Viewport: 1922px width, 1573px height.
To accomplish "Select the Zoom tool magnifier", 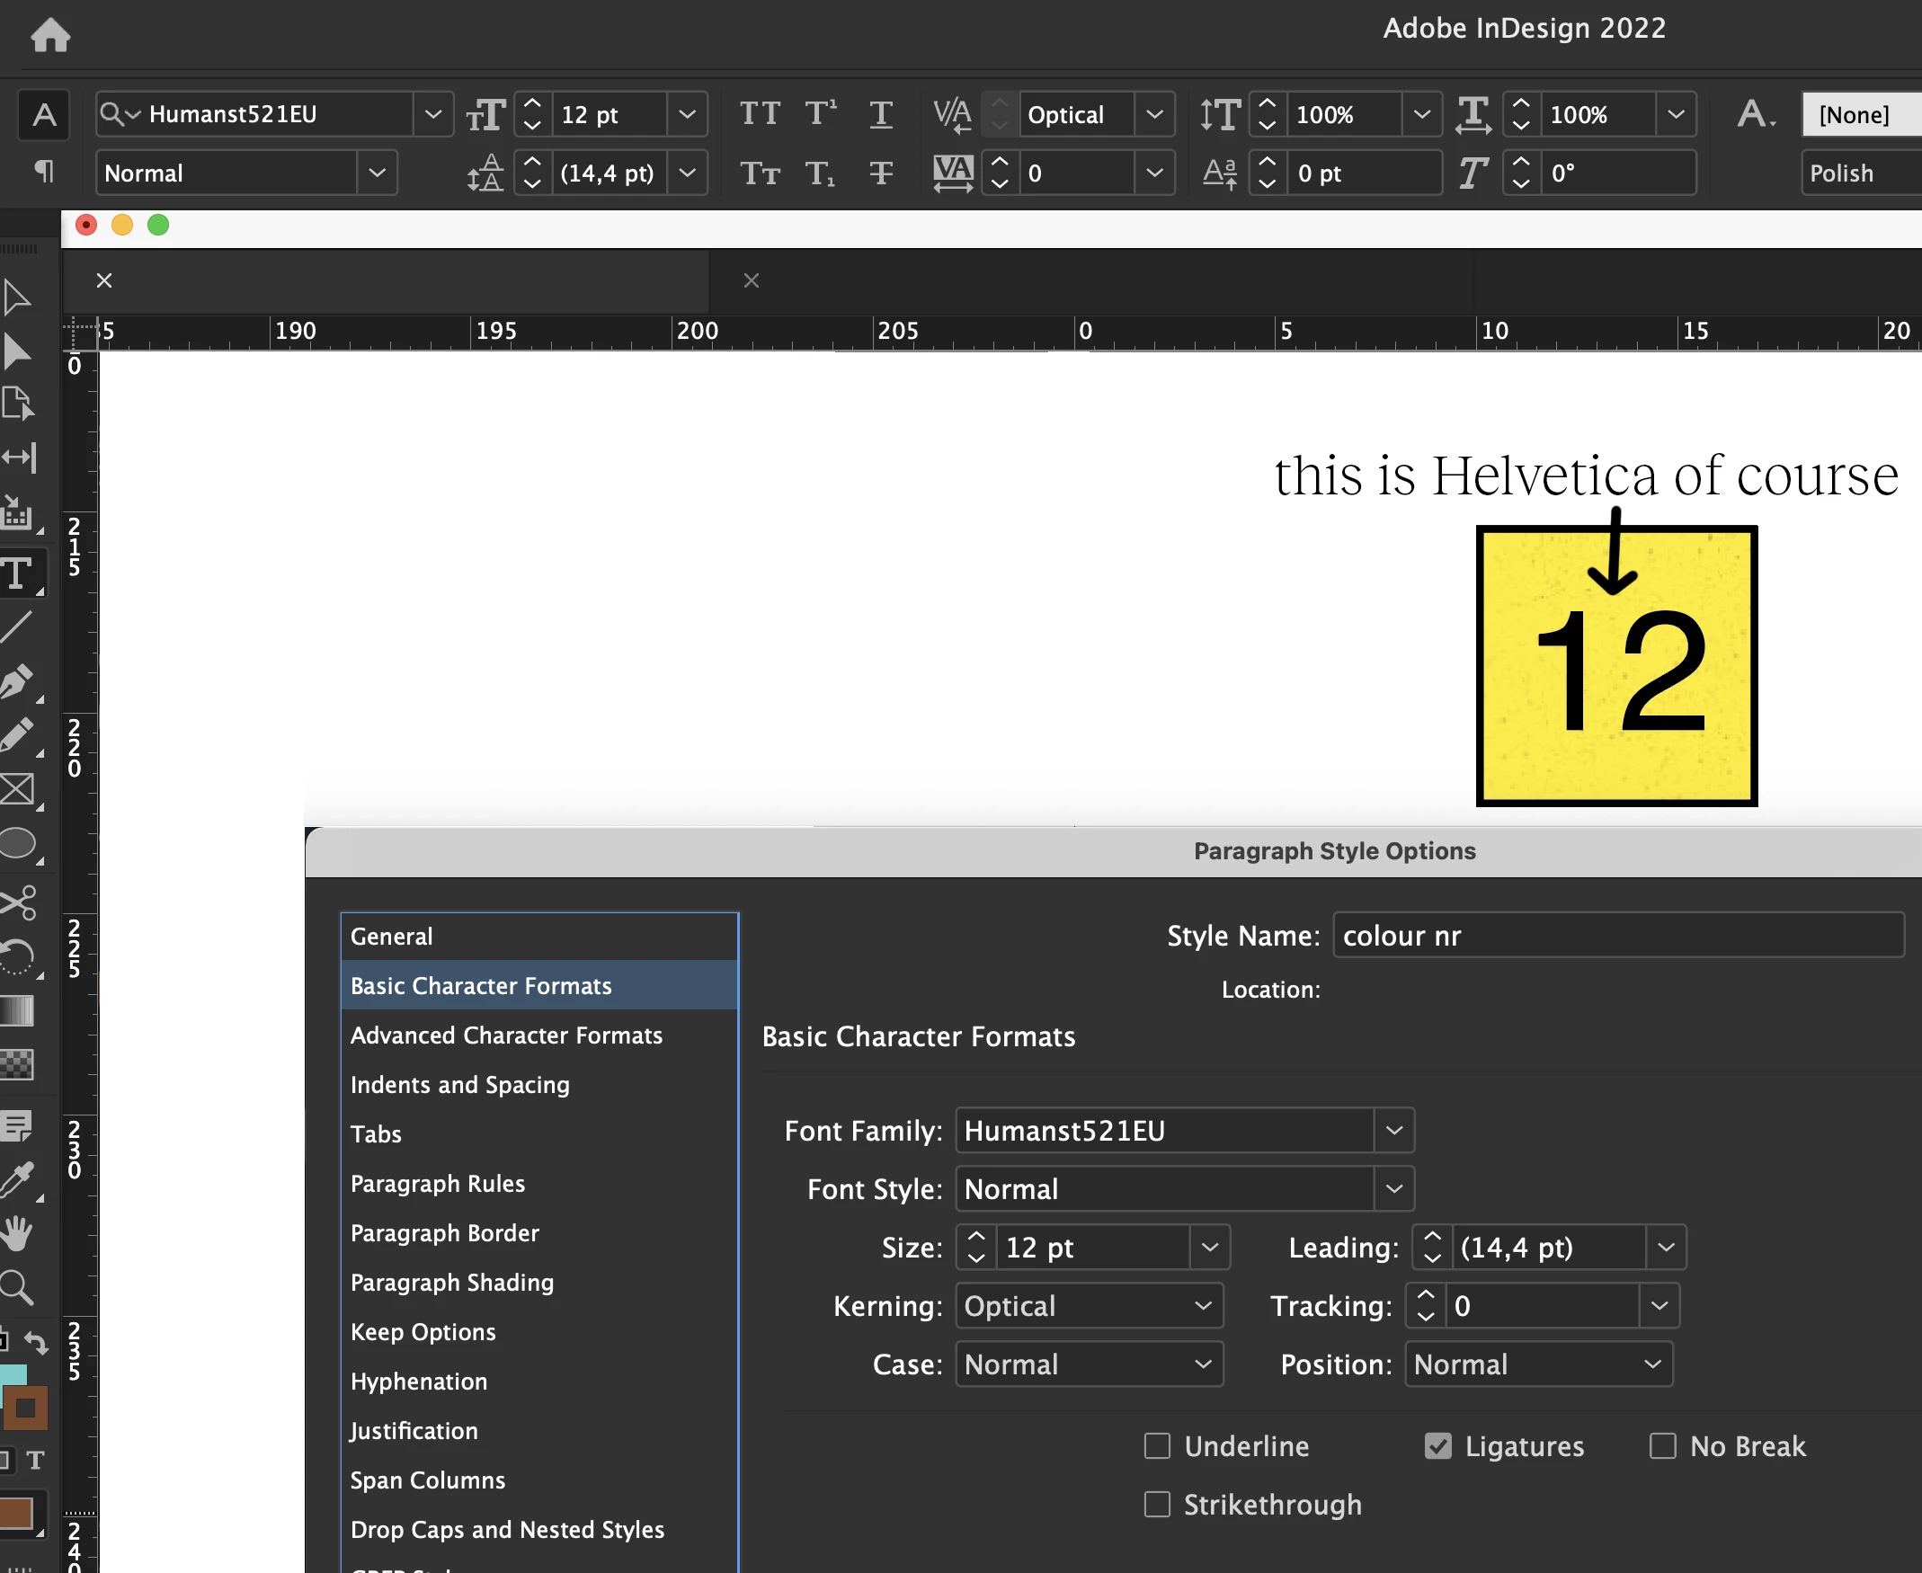I will point(16,1286).
